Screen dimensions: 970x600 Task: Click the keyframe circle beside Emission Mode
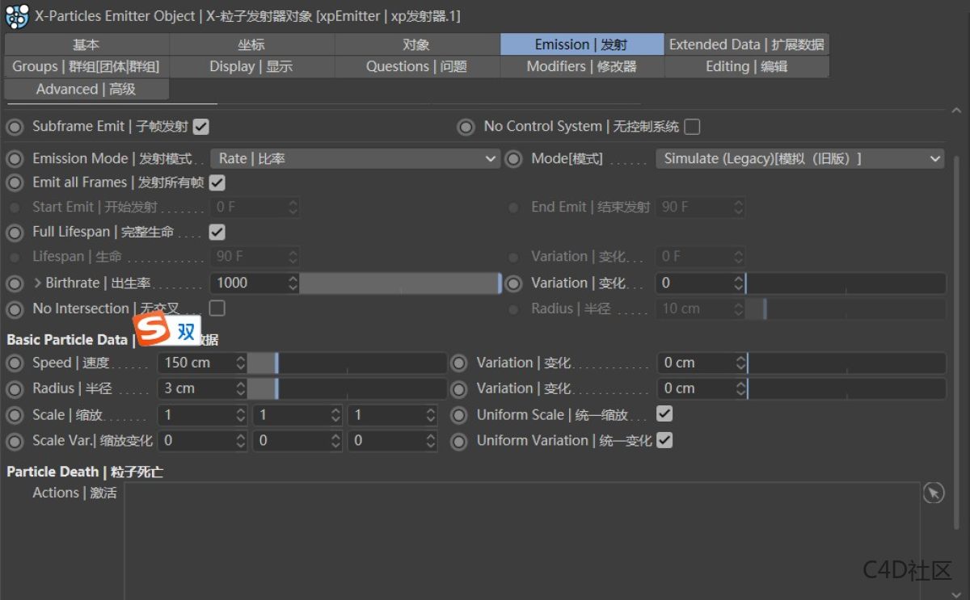pos(15,158)
